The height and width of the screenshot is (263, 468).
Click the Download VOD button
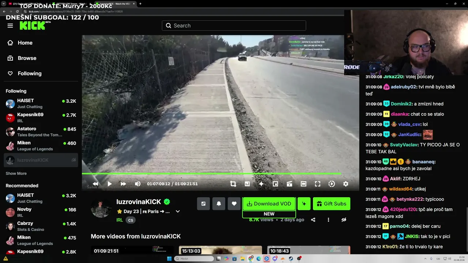pyautogui.click(x=269, y=204)
